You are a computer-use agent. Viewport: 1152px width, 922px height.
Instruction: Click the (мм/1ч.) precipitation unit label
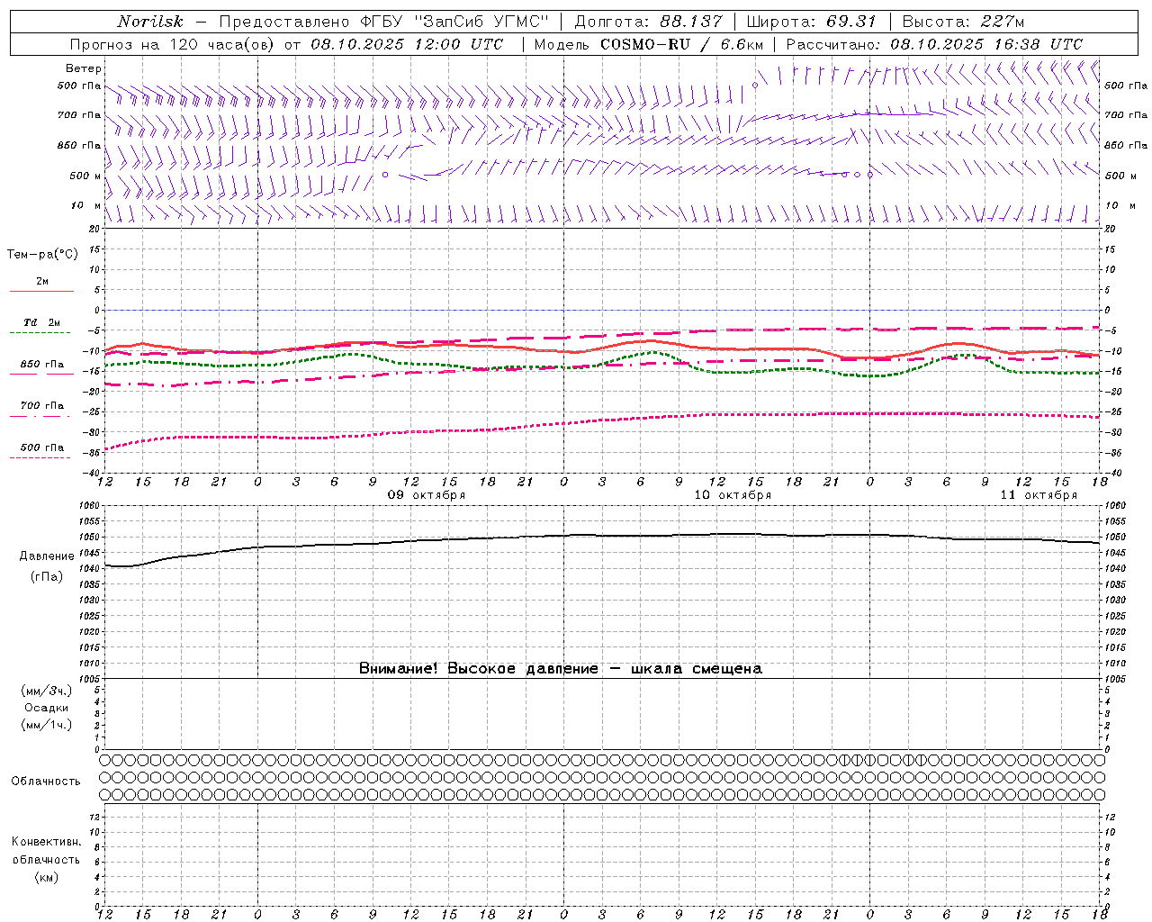[x=47, y=725]
